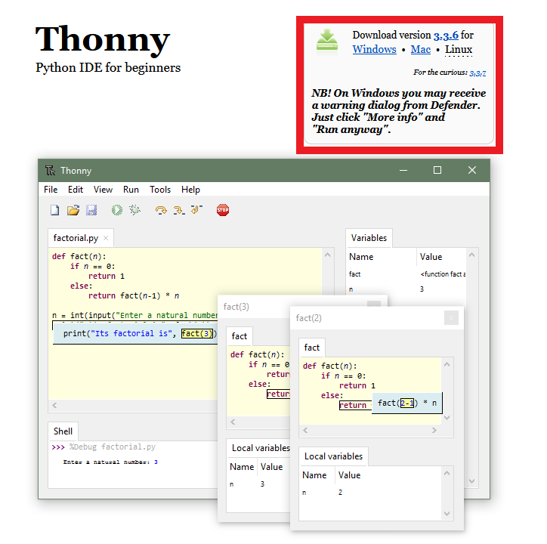Open the View menu

pos(103,190)
